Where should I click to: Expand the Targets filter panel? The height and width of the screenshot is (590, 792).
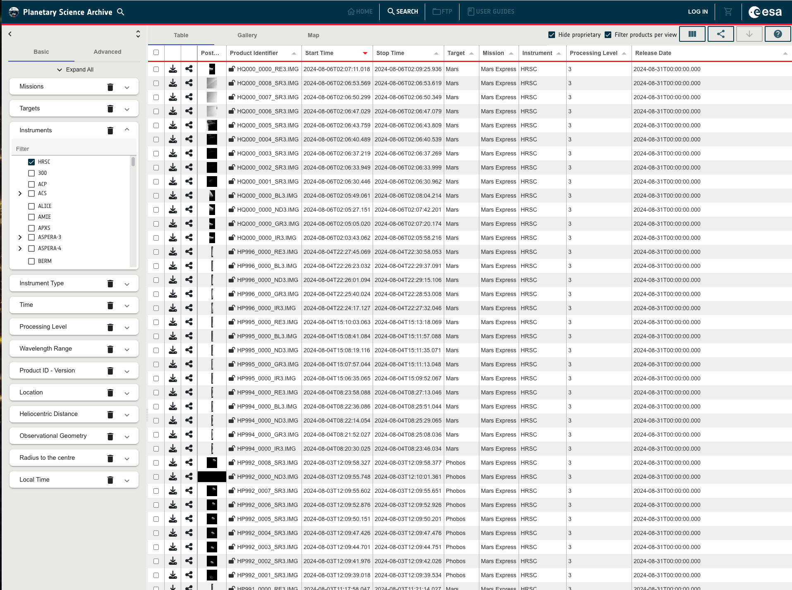[x=127, y=109]
